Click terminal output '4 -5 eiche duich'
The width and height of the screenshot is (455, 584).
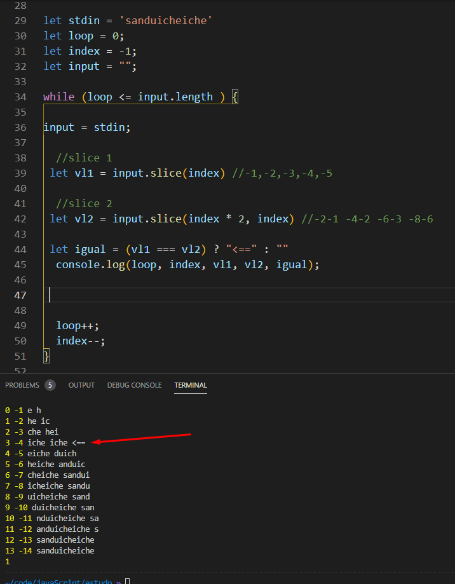click(41, 454)
